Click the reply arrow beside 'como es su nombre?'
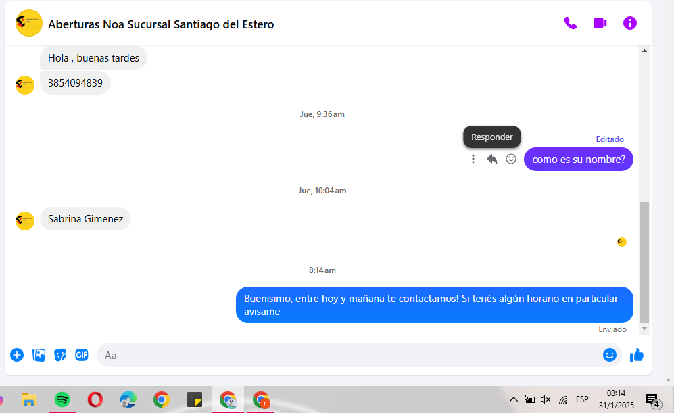The height and width of the screenshot is (413, 674). coord(492,159)
